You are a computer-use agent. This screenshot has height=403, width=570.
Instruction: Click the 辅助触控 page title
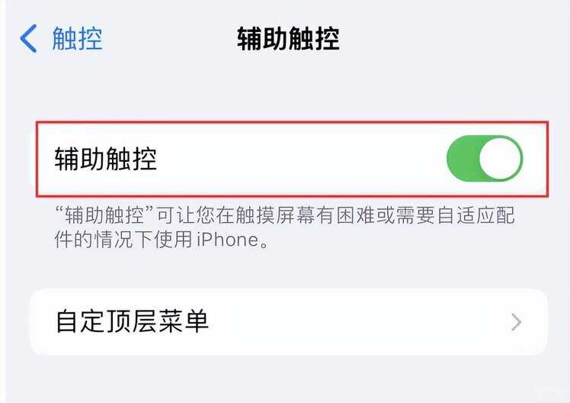(288, 39)
